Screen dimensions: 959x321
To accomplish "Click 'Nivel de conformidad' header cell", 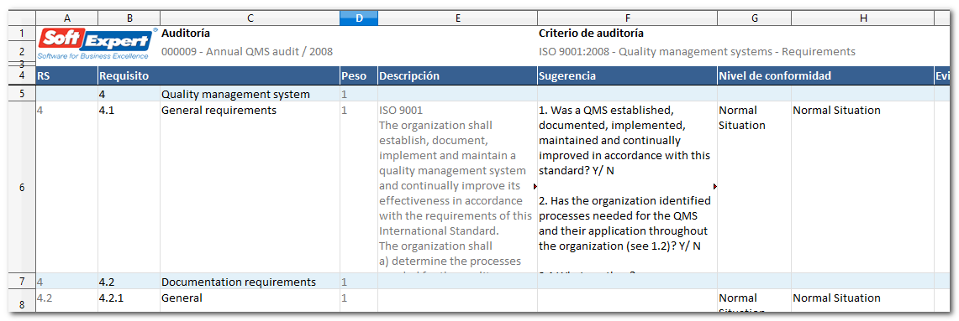I will coord(825,76).
